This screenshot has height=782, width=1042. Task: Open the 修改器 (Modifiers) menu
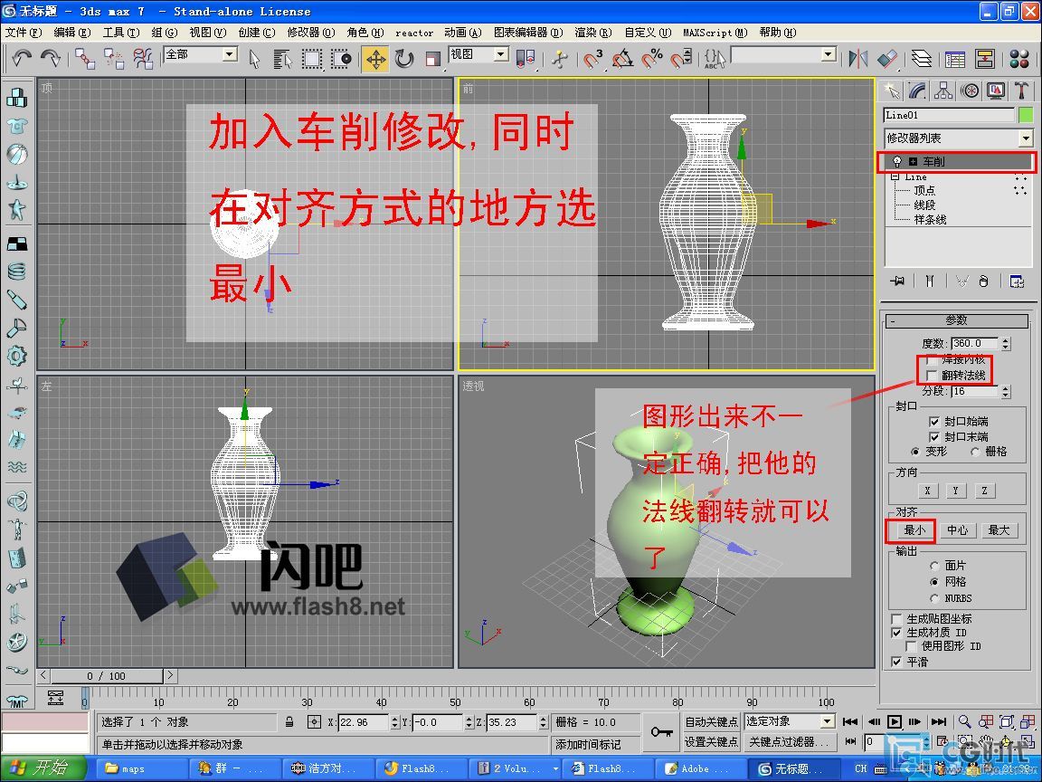click(x=310, y=33)
